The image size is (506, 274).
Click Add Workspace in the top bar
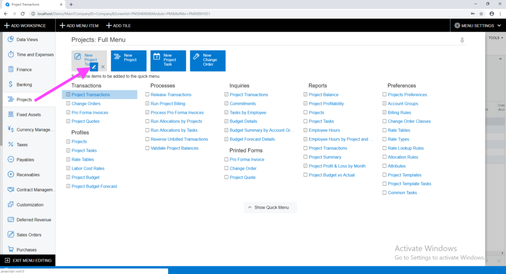25,26
